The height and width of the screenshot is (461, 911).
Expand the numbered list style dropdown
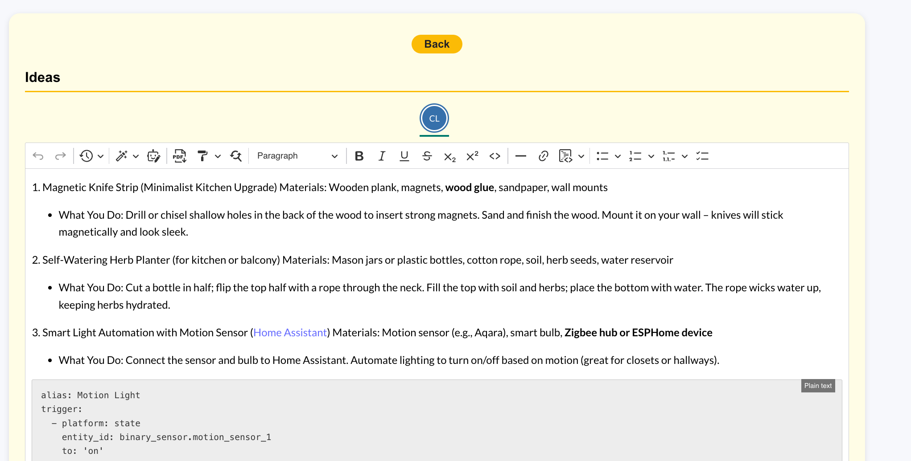[651, 156]
